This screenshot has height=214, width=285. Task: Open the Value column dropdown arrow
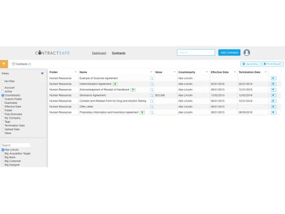click(x=174, y=72)
